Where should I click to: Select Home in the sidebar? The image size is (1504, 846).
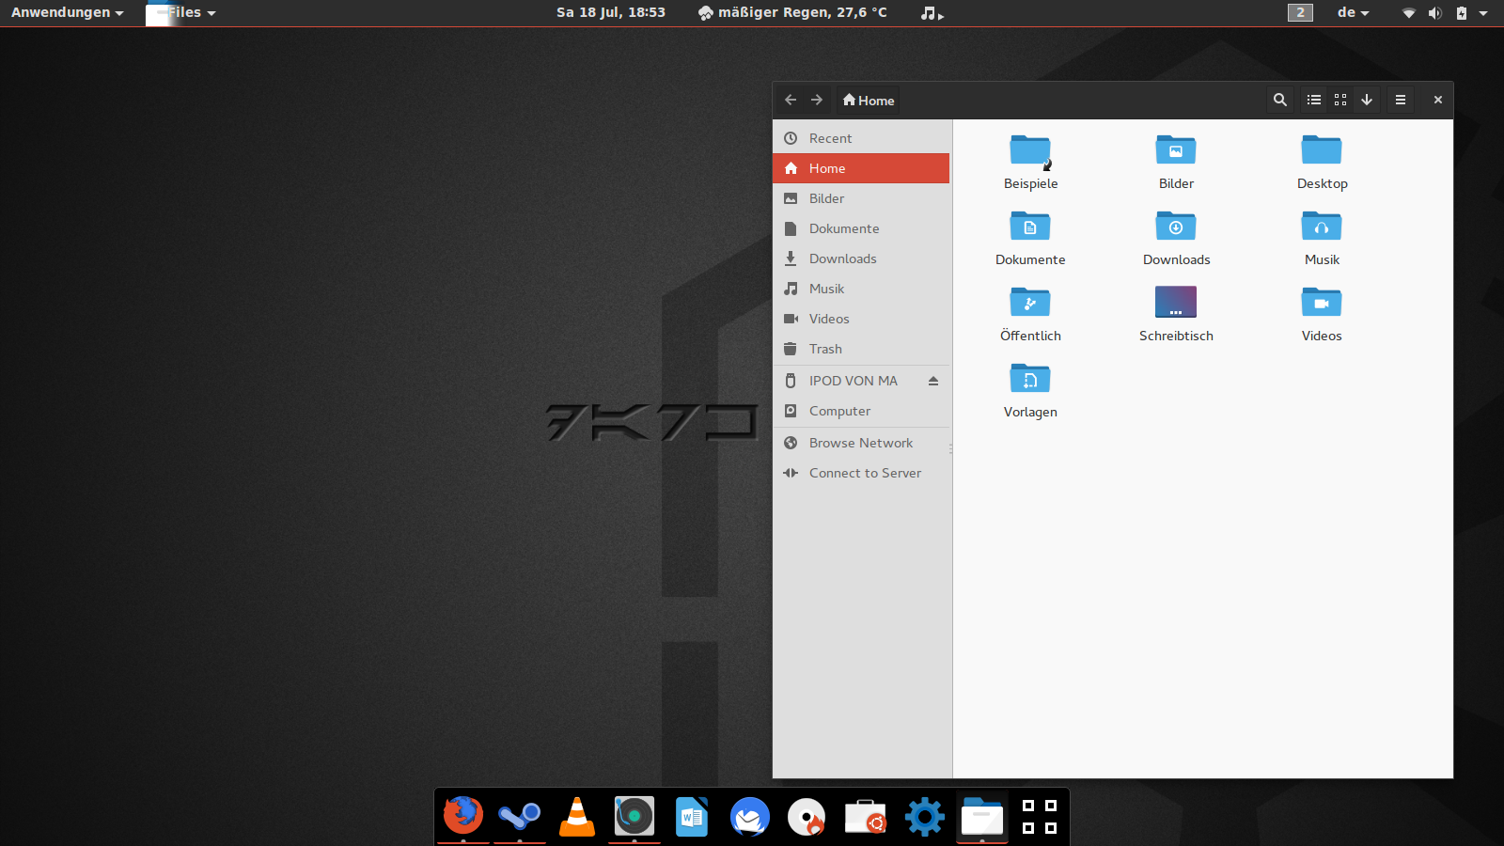[x=861, y=168]
